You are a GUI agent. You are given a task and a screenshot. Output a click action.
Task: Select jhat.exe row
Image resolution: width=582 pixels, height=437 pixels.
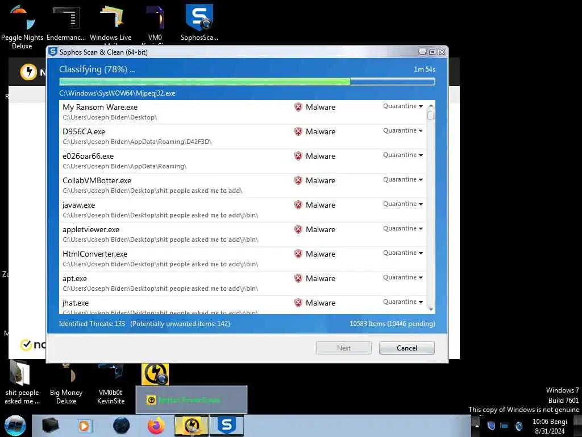pos(242,305)
